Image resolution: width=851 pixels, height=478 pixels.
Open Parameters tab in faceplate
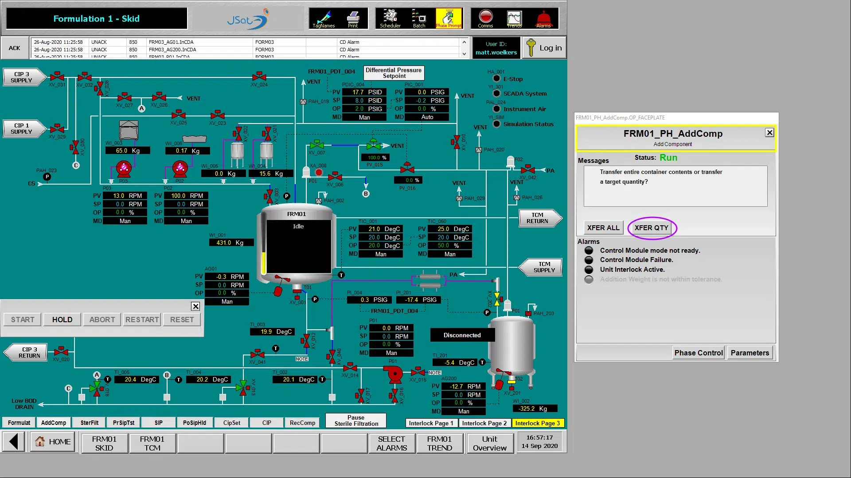tap(750, 353)
